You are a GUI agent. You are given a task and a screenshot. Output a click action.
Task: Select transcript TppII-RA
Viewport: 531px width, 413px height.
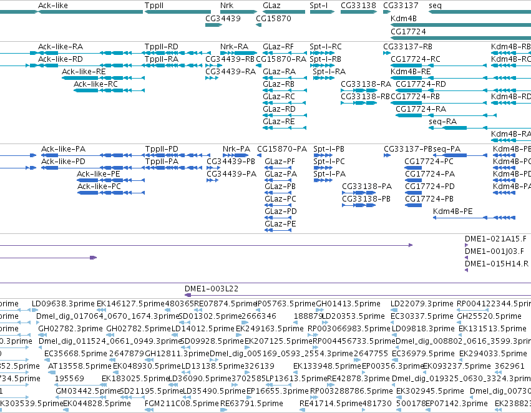click(161, 59)
